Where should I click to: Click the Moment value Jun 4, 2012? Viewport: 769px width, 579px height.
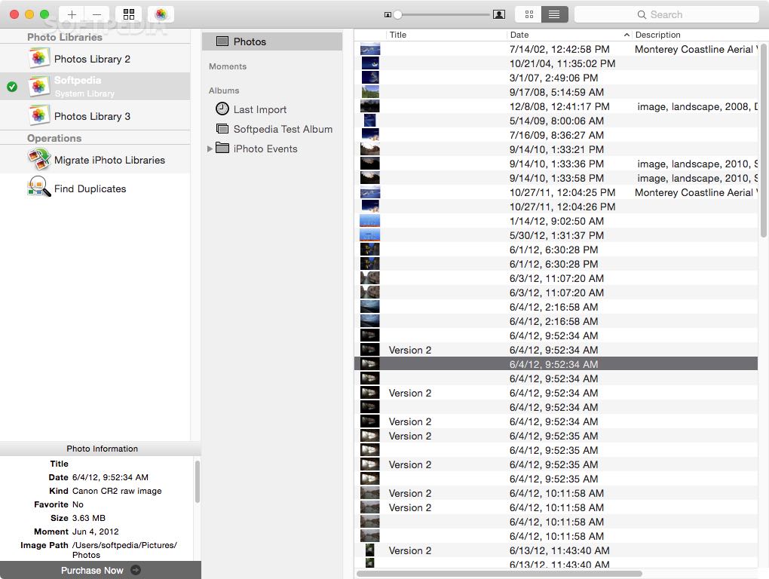96,532
